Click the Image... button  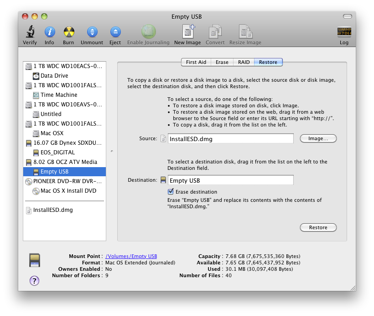pos(318,138)
